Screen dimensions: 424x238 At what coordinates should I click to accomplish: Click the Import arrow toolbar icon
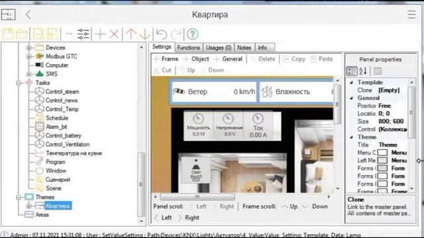(53, 34)
